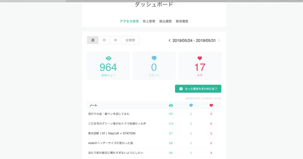Open note noteのヘッダーサイズが変わった話

[x=111, y=143]
